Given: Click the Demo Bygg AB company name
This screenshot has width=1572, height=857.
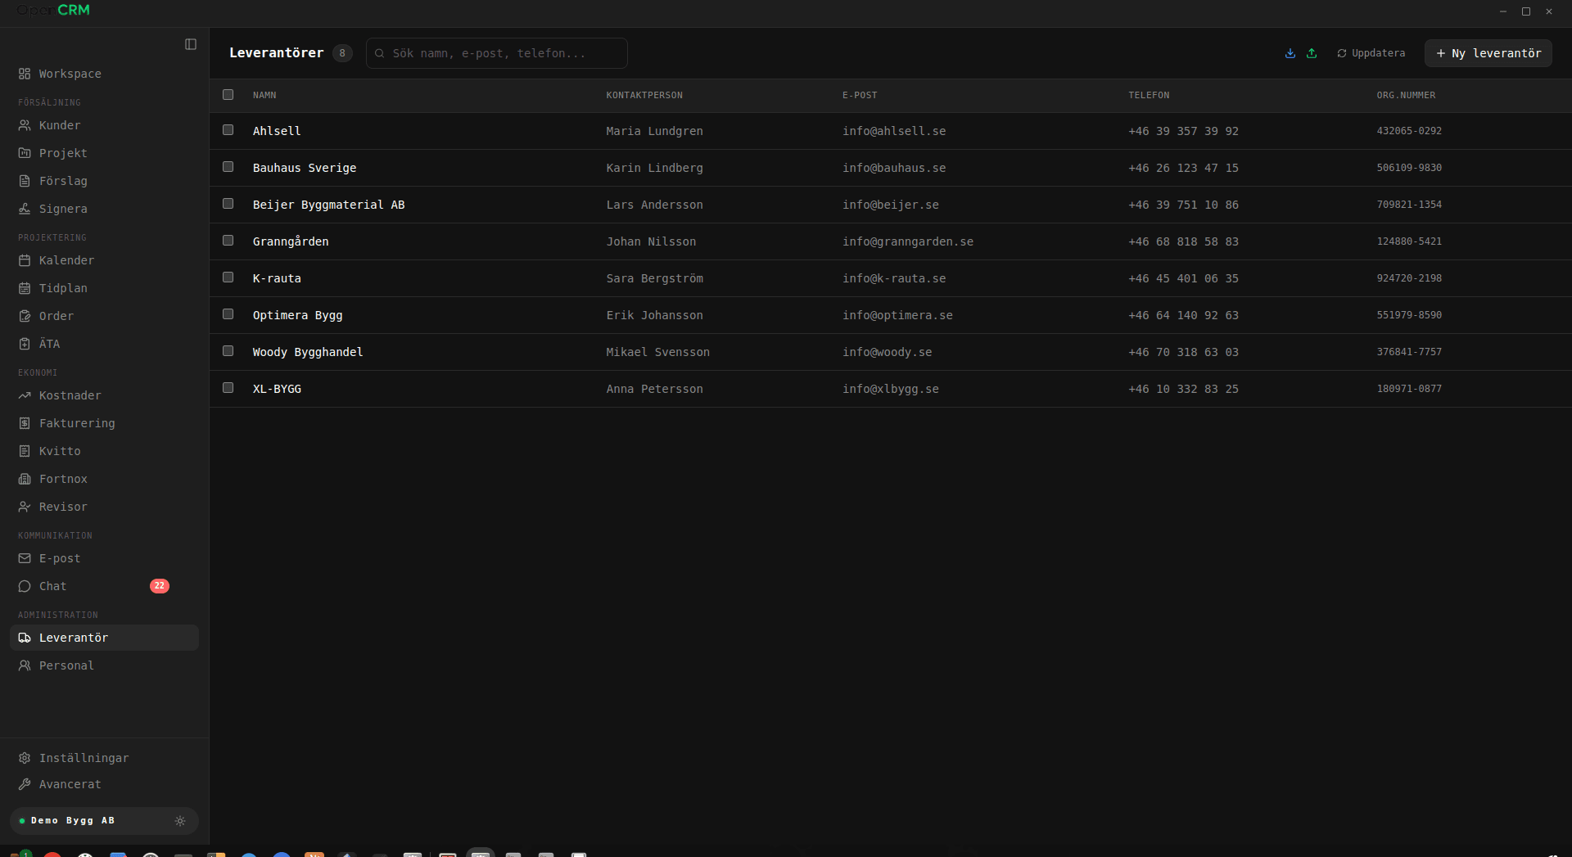Looking at the screenshot, I should tap(73, 821).
